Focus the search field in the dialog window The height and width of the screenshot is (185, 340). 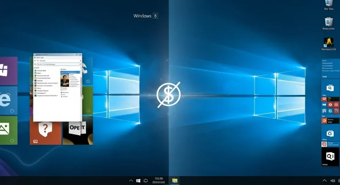(58, 64)
